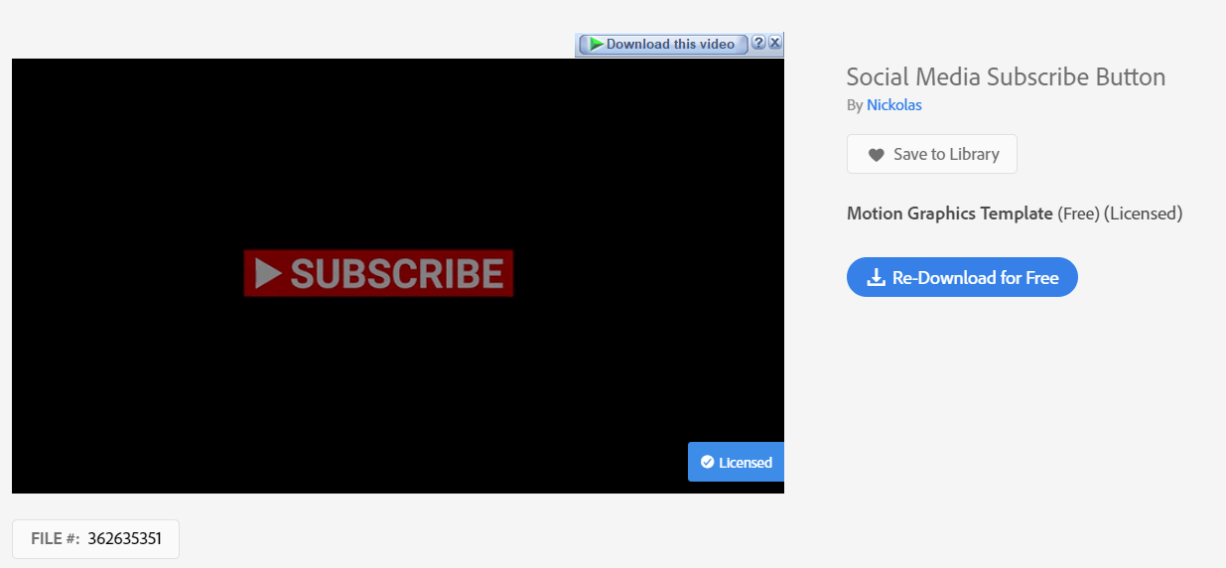Click the checkmark icon on the Licensed badge
The height and width of the screenshot is (568, 1226).
pos(707,462)
